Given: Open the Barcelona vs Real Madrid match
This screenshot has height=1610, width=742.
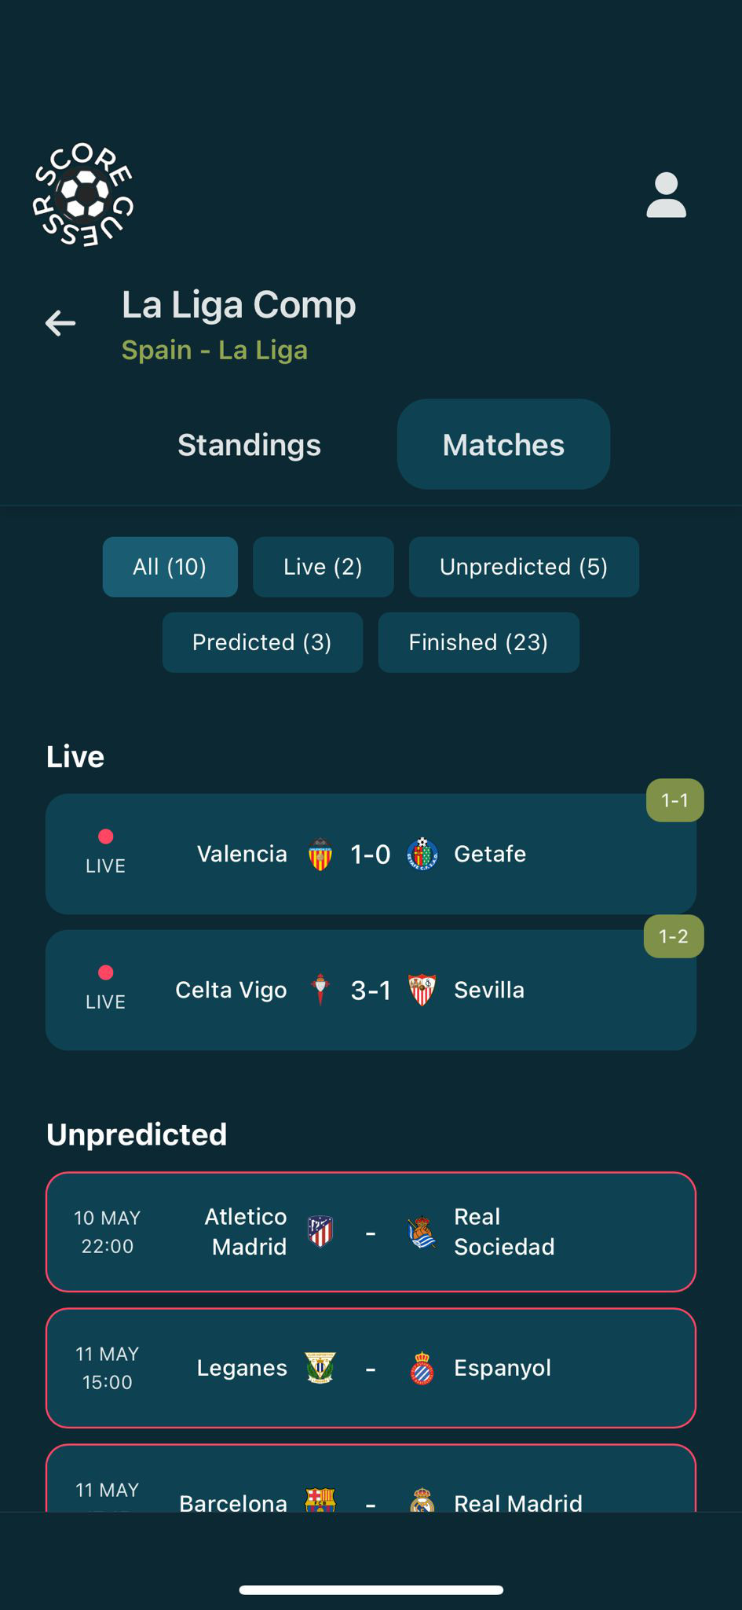Looking at the screenshot, I should tap(371, 1486).
